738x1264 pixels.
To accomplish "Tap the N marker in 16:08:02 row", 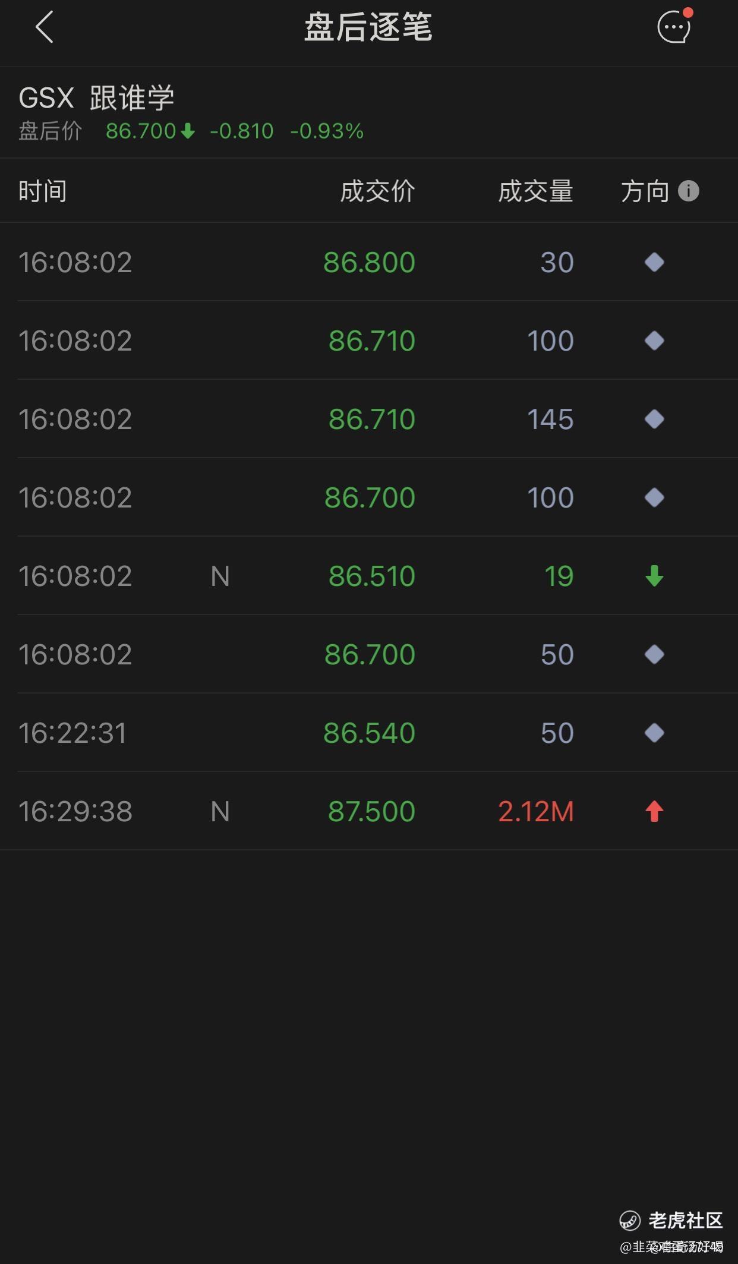I will 220,576.
